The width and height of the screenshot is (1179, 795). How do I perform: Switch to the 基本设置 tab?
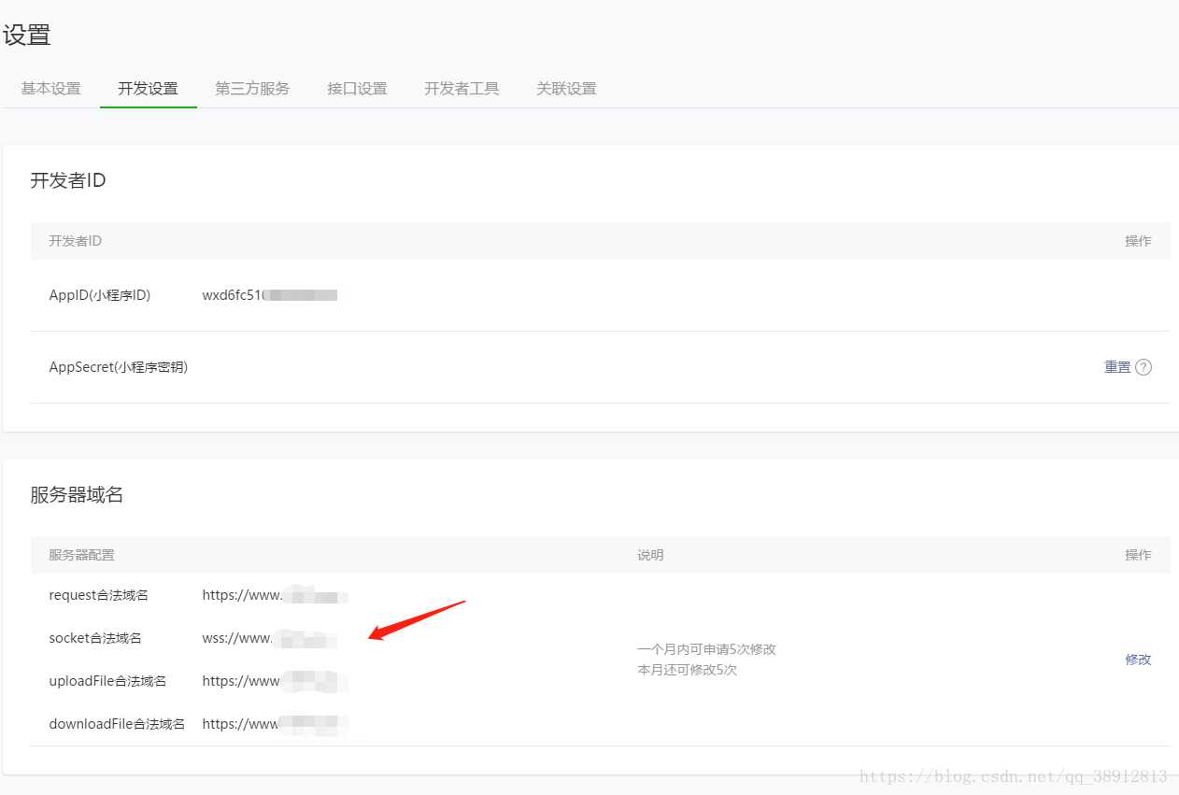click(50, 89)
